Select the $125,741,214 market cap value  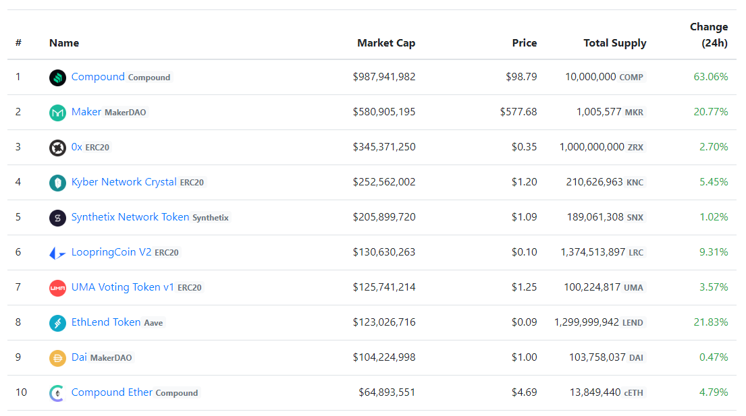(384, 287)
